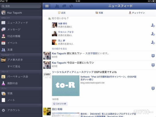Click the newsfeed list icon in sidebar
This screenshot has width=156, height=117.
(3, 23)
